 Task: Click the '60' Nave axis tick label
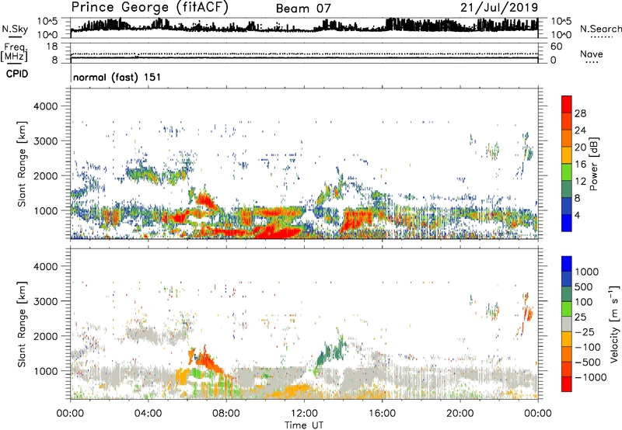[556, 47]
